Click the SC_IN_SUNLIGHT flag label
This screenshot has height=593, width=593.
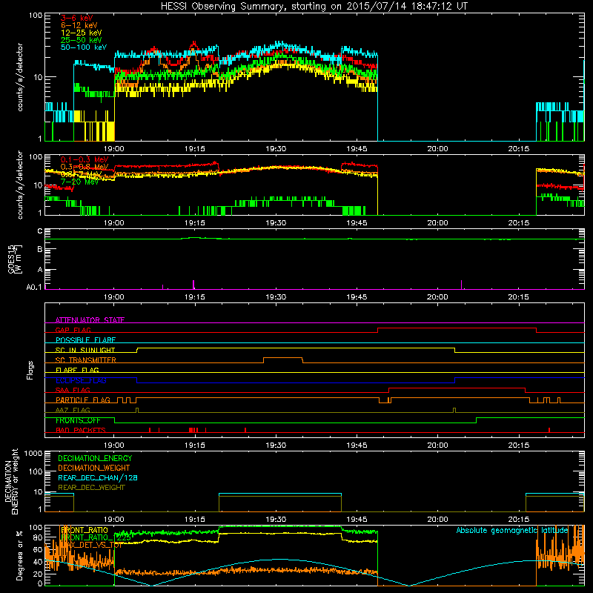(85, 350)
